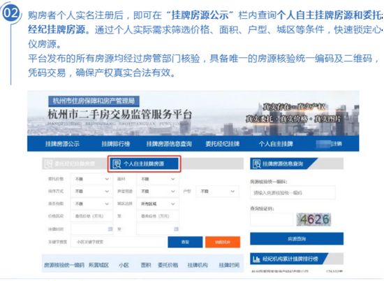Click the 委托价格 column header in the table
This screenshot has width=384, height=281.
click(x=168, y=265)
